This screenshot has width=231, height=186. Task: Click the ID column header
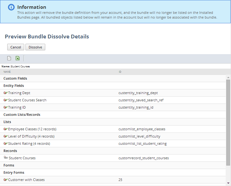(120, 72)
